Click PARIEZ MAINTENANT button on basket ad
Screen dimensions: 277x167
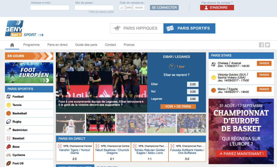coord(242,154)
